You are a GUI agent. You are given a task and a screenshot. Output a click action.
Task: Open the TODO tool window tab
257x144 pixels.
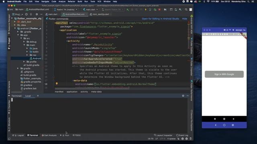(x=77, y=135)
